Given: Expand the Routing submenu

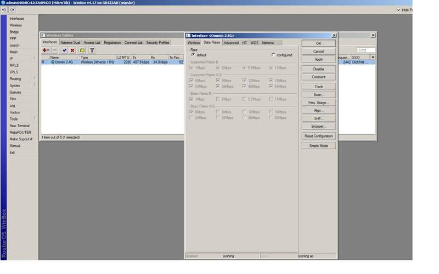Looking at the screenshot, I should click(x=35, y=78).
